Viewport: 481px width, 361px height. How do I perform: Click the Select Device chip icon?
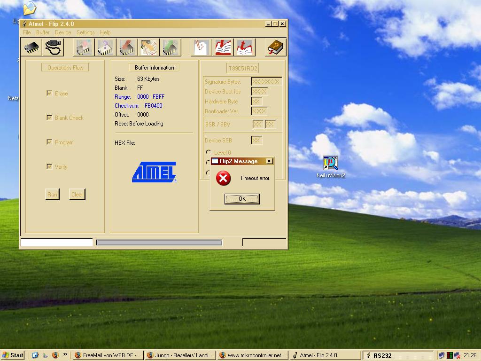31,47
